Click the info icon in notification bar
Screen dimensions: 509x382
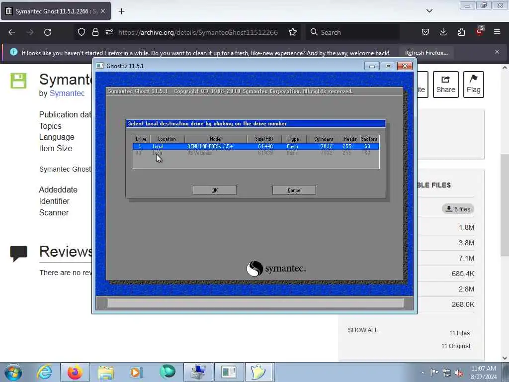(13, 52)
